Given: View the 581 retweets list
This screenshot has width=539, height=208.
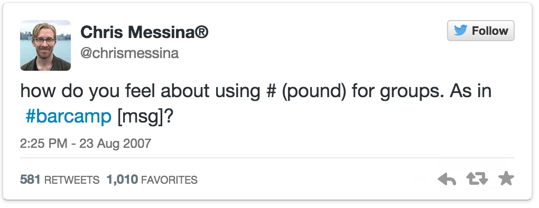Looking at the screenshot, I should [60, 179].
